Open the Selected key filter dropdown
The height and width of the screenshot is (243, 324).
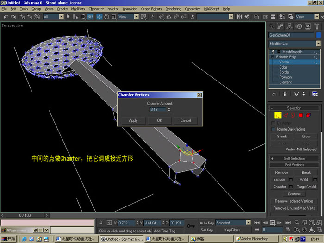(249, 223)
